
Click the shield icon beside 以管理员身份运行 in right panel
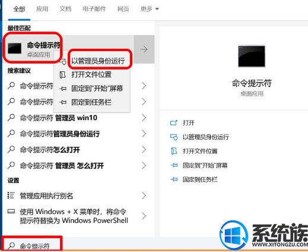174,137
